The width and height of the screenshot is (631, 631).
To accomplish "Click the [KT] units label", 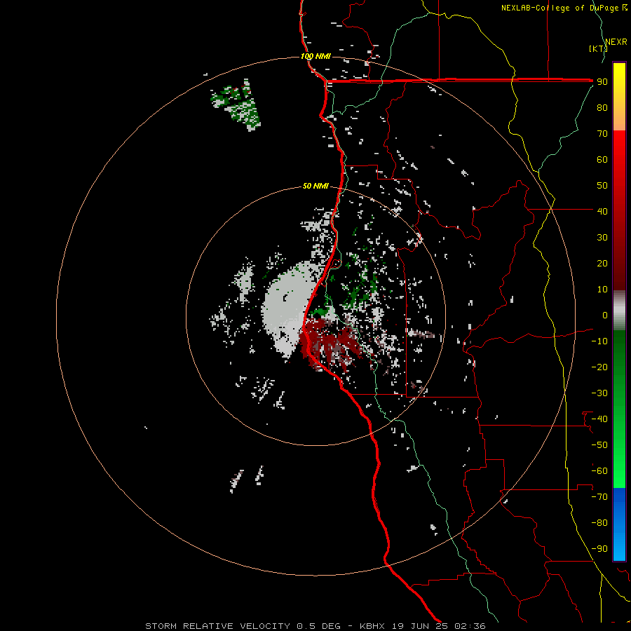I will 598,48.
